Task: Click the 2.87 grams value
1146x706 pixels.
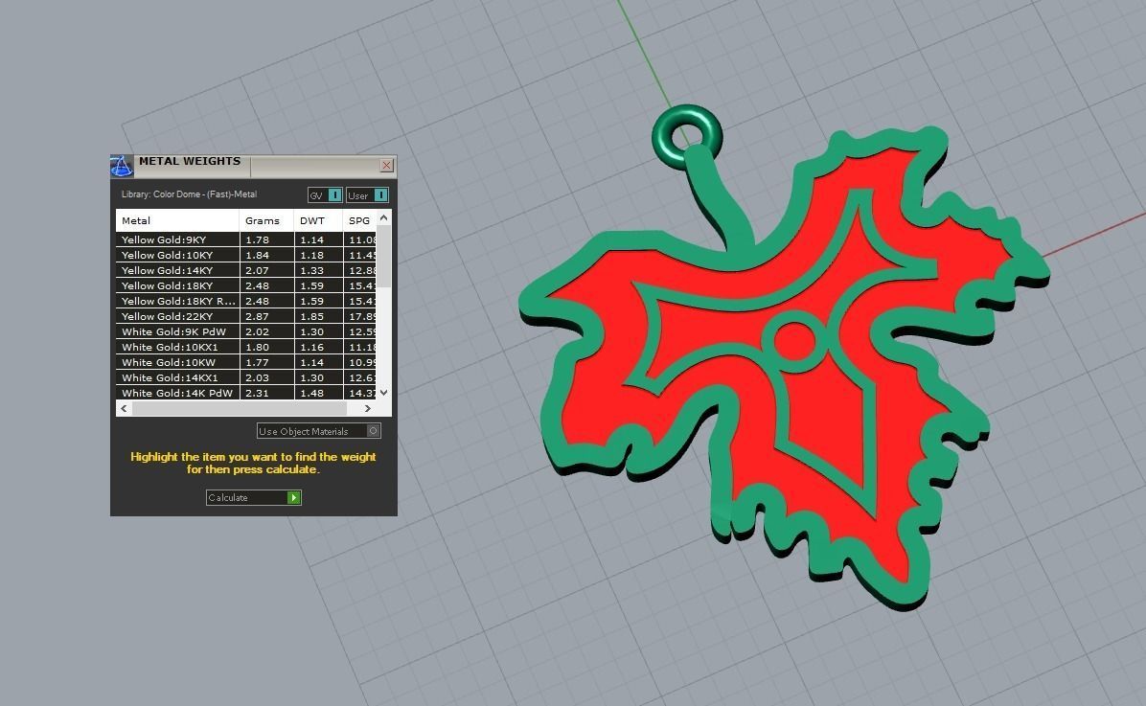Action: [x=257, y=316]
